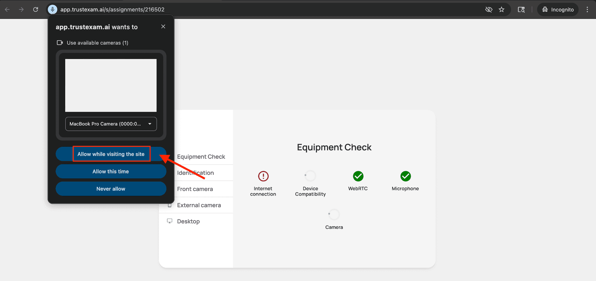Click the URL app.trustexam.ai/s/assignments/216502
596x281 pixels.
point(112,10)
